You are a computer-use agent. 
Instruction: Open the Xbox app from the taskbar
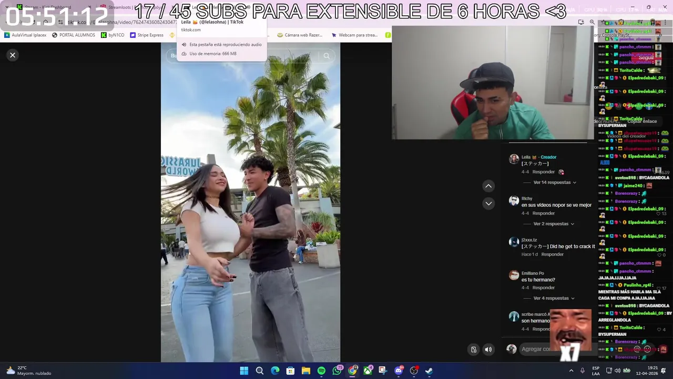coord(368,371)
